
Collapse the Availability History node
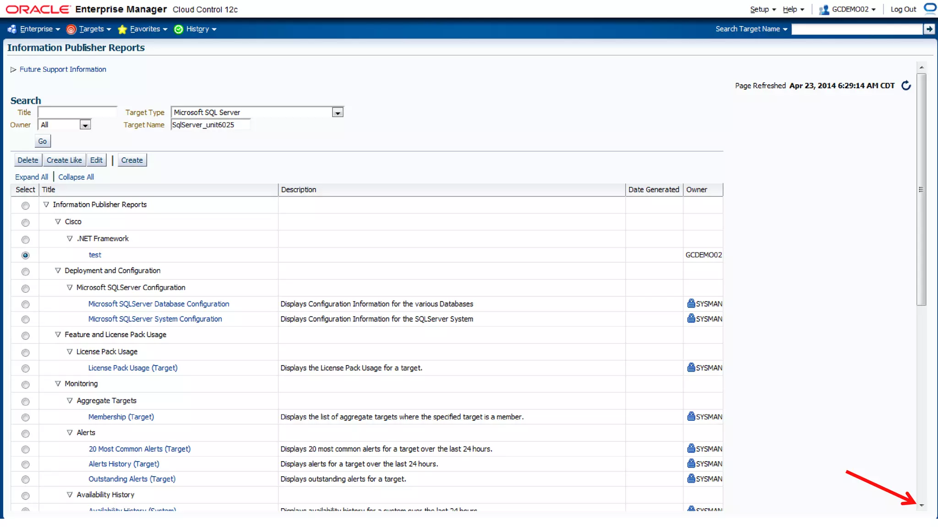click(x=70, y=495)
